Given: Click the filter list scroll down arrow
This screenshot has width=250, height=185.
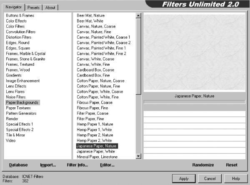Looking at the screenshot, I should click(x=138, y=156).
